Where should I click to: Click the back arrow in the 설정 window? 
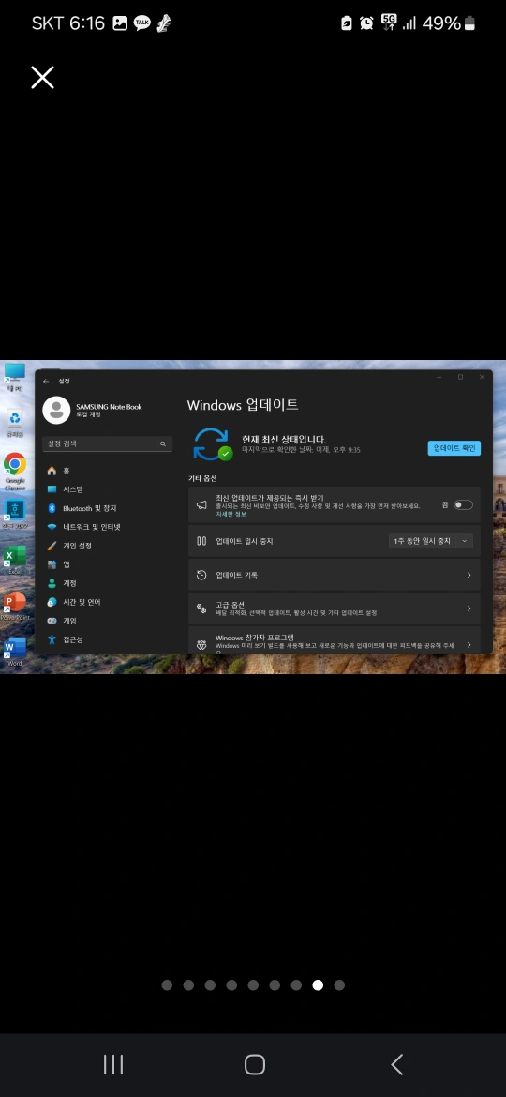(46, 382)
